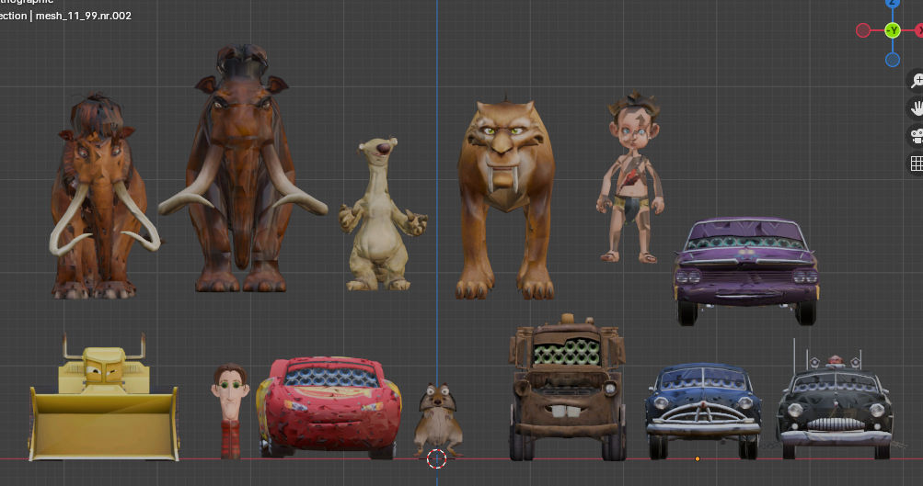Select the small orange origin dot
The width and height of the screenshot is (923, 486).
[x=698, y=459]
